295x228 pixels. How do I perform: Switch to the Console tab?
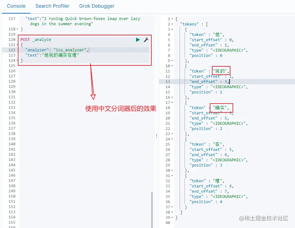click(16, 6)
